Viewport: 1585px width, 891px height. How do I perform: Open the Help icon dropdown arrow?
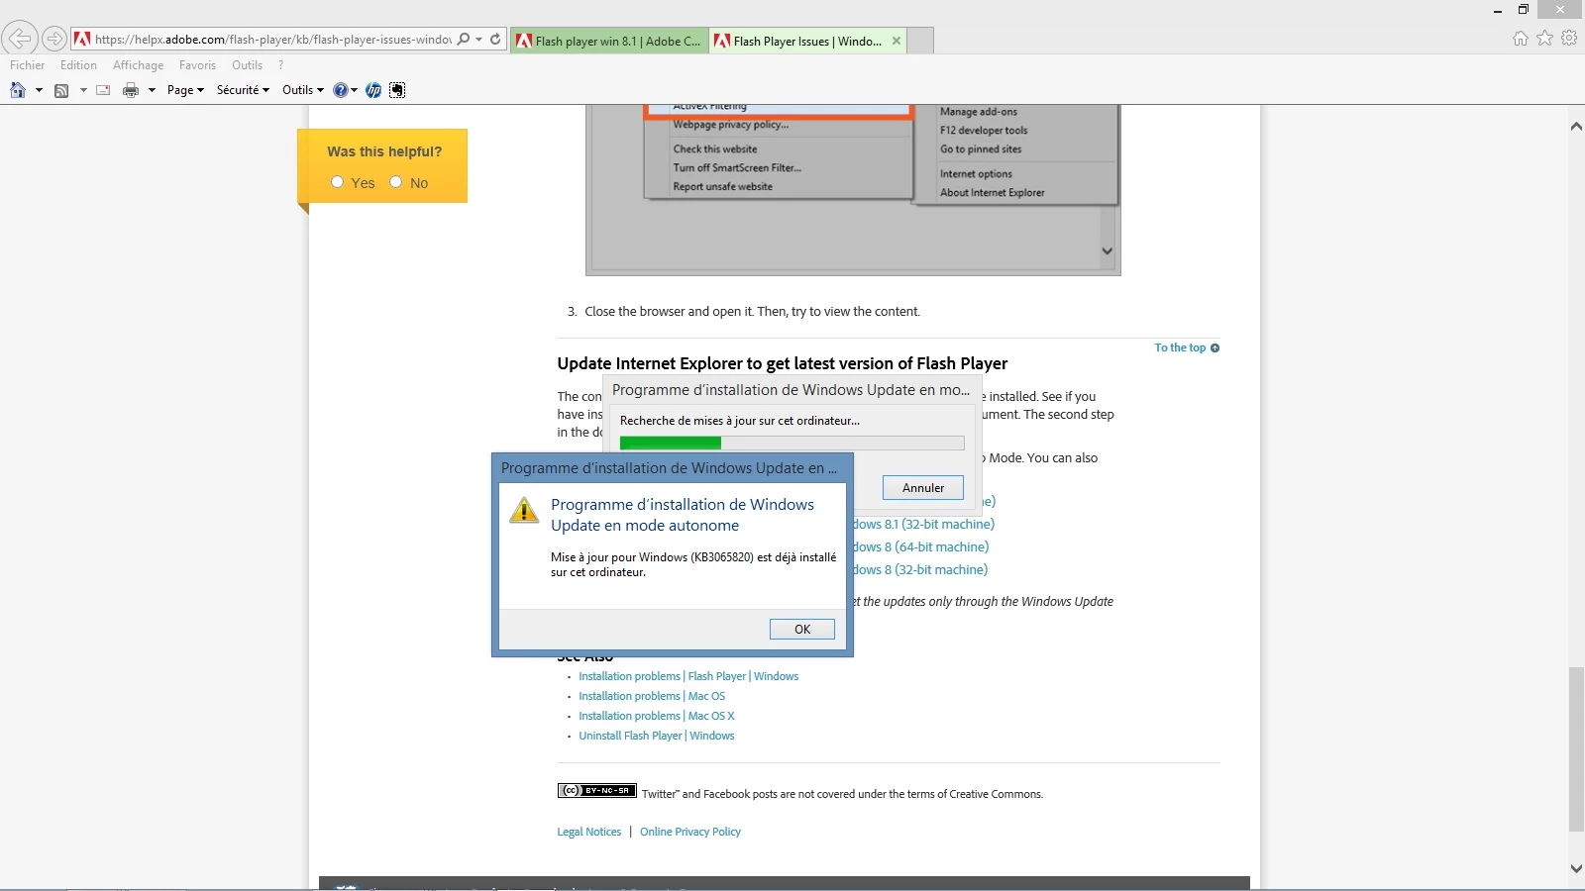(355, 90)
